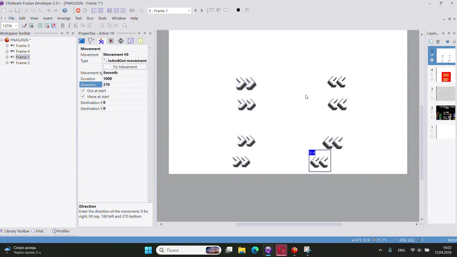Click the horizontal scrollbar under the frame editor
Image resolution: width=457 pixels, height=257 pixels.
288,224
